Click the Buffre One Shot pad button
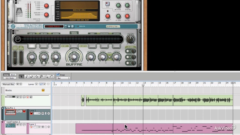Screen dimensions: 240x135 44,46
